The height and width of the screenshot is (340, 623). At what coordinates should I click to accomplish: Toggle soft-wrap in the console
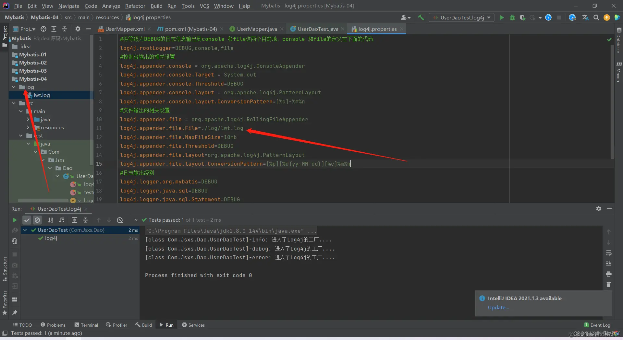pyautogui.click(x=609, y=253)
